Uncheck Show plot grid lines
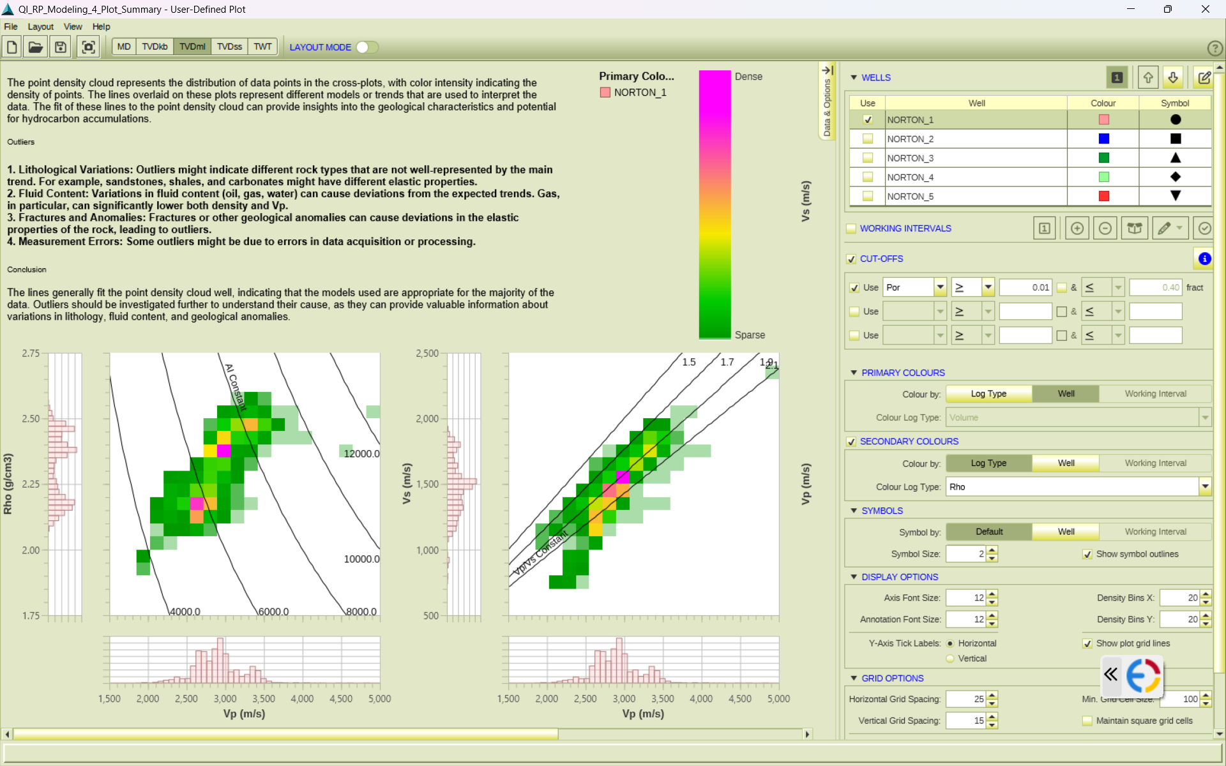This screenshot has width=1226, height=766. (x=1087, y=643)
